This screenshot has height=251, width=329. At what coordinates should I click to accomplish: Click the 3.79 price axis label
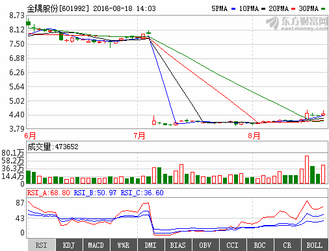pyautogui.click(x=17, y=129)
